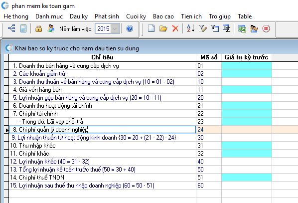Image resolution: width=298 pixels, height=203 pixels.
Task: Open the Cuoi ky menu
Action: pyautogui.click(x=136, y=16)
